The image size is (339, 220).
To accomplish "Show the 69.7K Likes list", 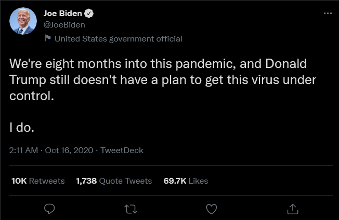I will [186, 181].
